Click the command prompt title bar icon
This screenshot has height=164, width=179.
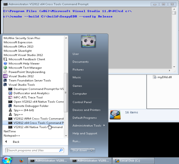tap(5, 4)
